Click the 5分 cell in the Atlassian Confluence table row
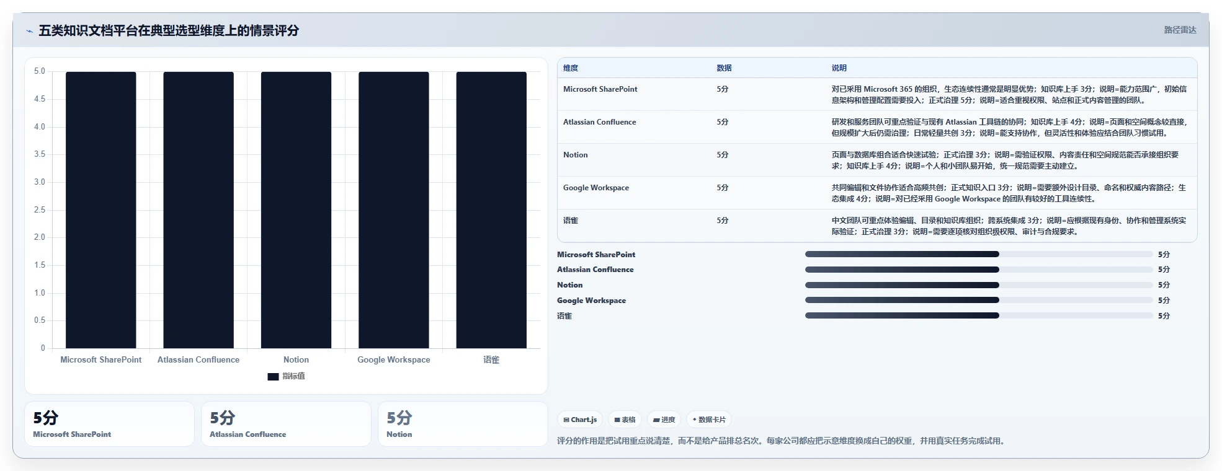Viewport: 1222px width, 471px height. point(723,122)
